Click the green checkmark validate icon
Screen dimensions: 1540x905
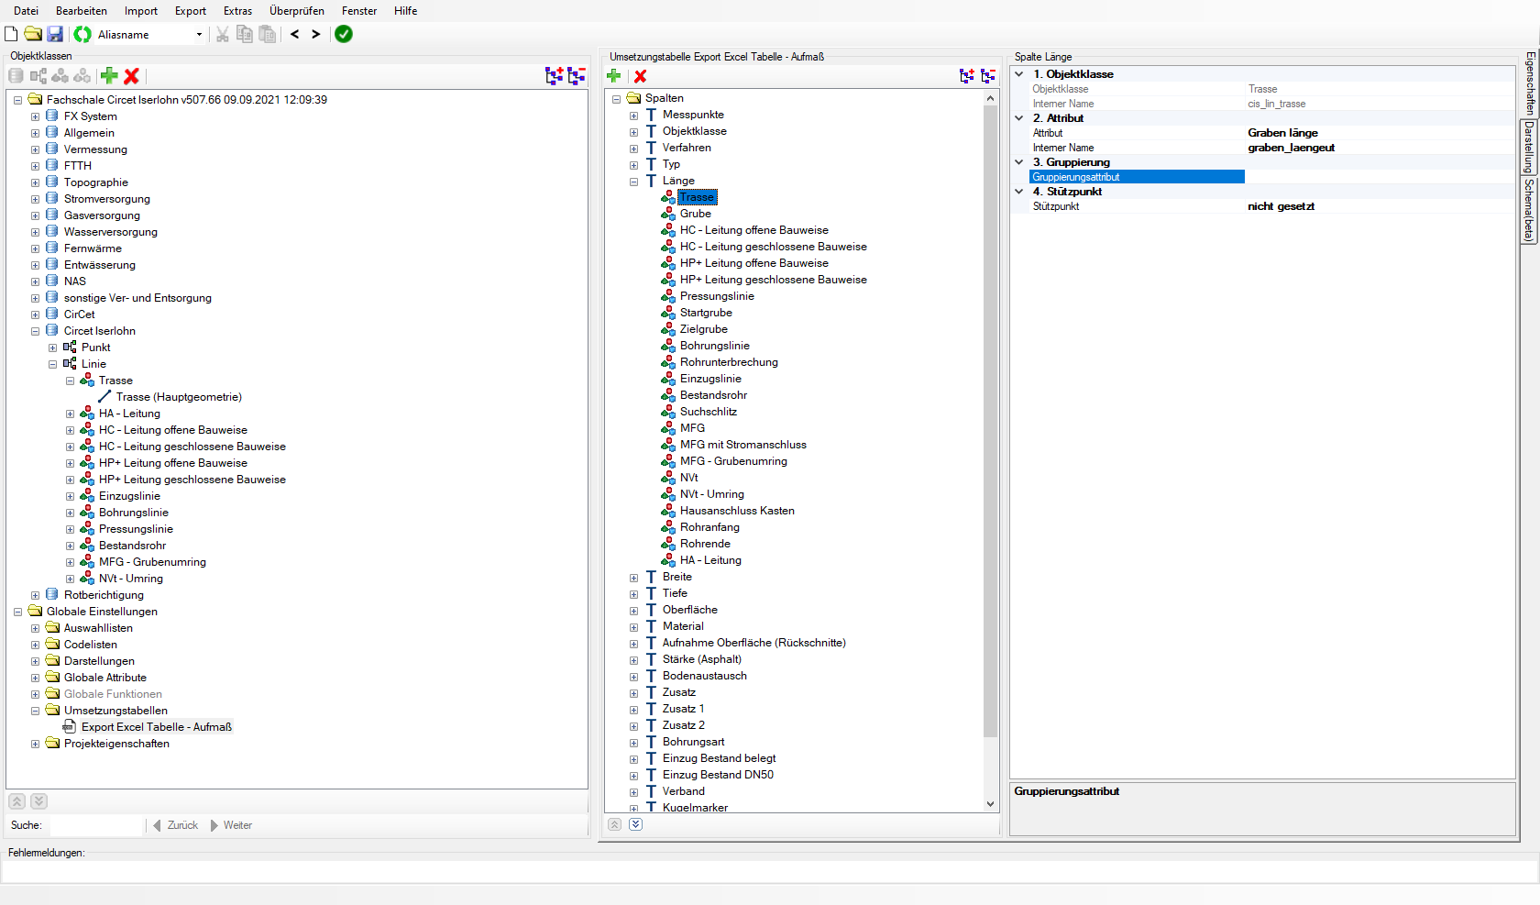344,34
